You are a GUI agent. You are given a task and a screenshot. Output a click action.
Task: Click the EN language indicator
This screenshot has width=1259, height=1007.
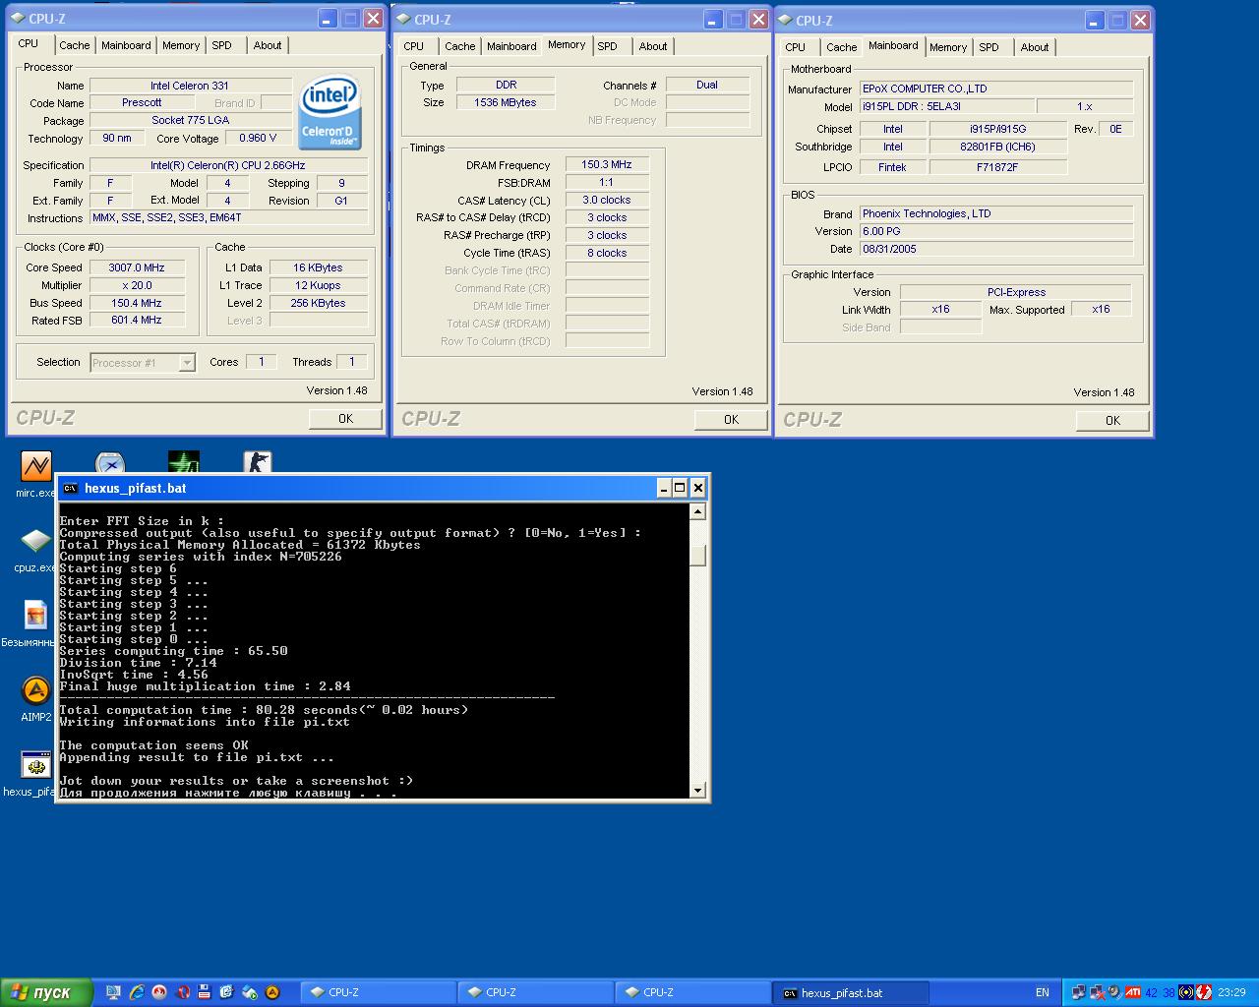coord(1043,992)
